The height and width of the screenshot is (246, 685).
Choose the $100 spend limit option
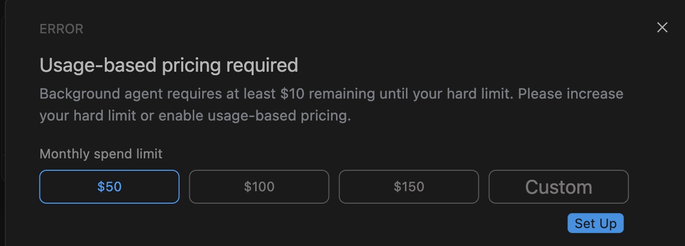(x=259, y=187)
